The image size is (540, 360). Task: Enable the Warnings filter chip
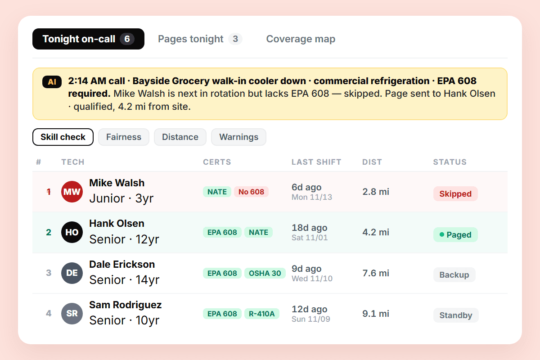point(238,137)
